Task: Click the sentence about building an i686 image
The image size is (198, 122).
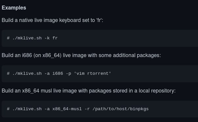Action: coord(81,55)
